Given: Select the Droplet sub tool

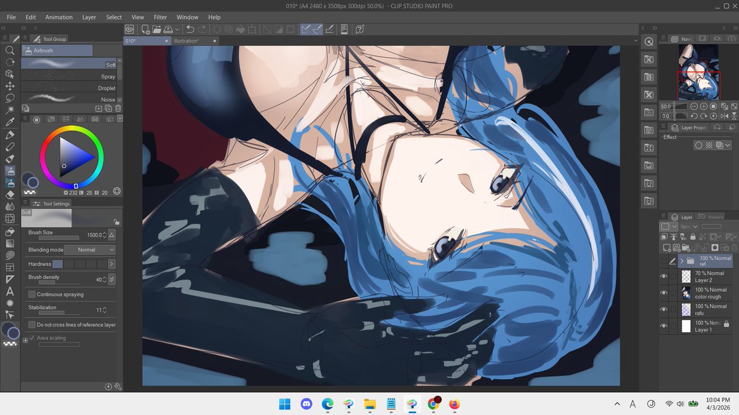Looking at the screenshot, I should tap(69, 88).
